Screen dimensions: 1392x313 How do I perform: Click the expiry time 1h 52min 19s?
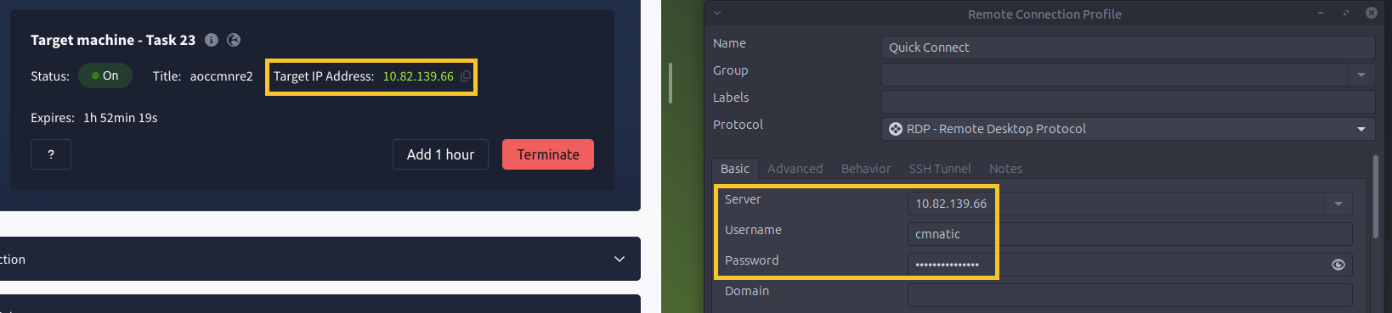121,118
